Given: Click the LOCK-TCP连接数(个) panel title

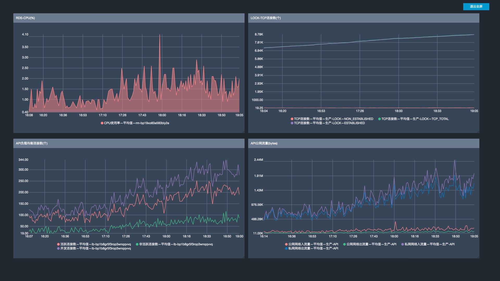Looking at the screenshot, I should [x=266, y=18].
